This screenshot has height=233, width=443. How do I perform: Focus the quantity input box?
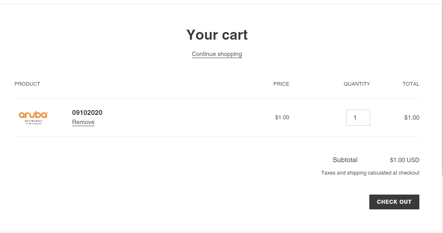pyautogui.click(x=358, y=117)
